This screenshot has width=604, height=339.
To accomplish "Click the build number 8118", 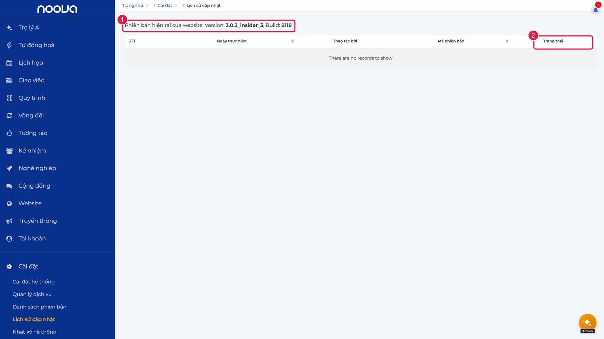I will tap(287, 25).
